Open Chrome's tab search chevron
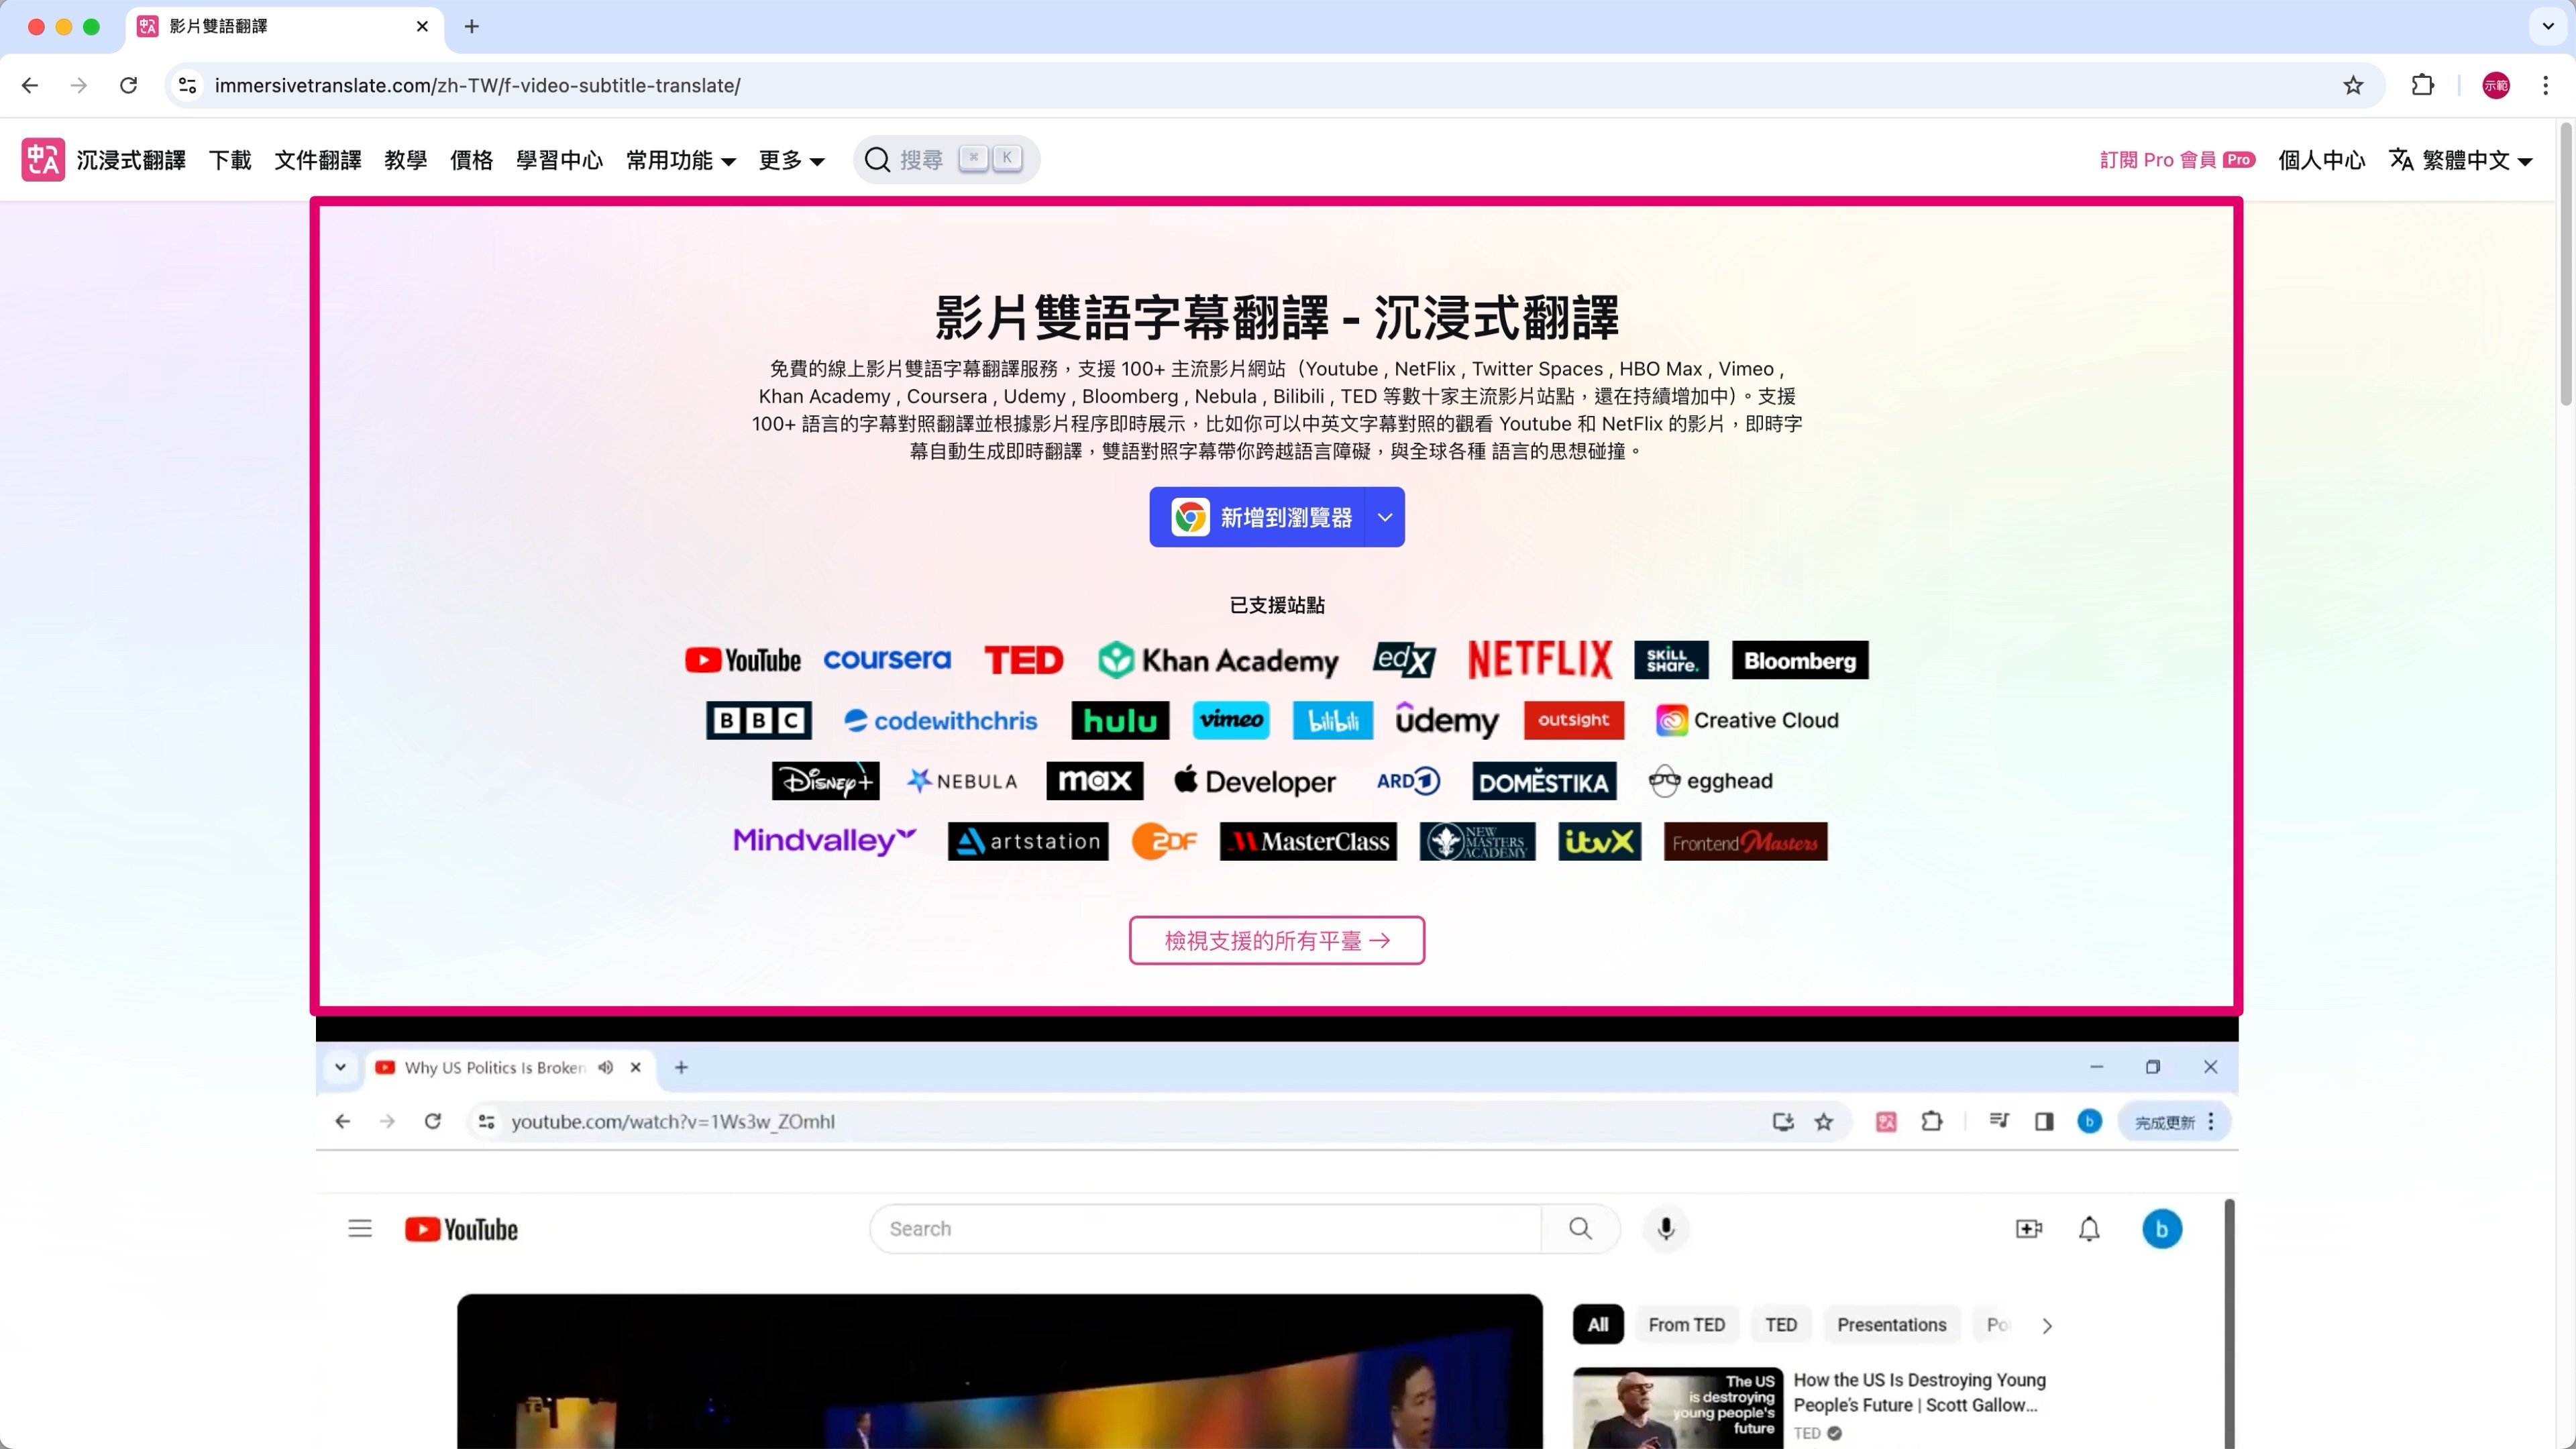 click(2548, 26)
